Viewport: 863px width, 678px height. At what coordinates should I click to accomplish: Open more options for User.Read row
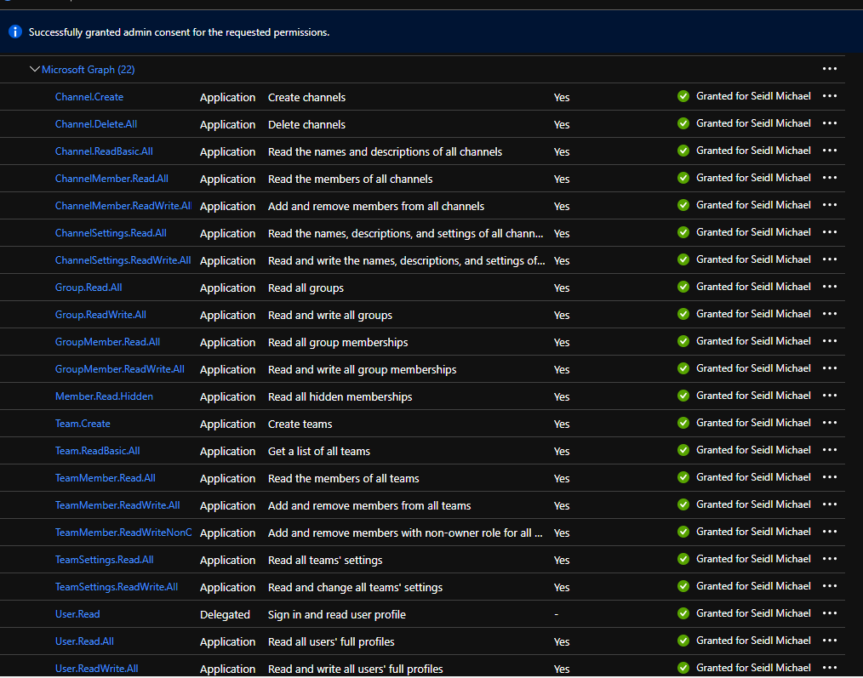830,613
